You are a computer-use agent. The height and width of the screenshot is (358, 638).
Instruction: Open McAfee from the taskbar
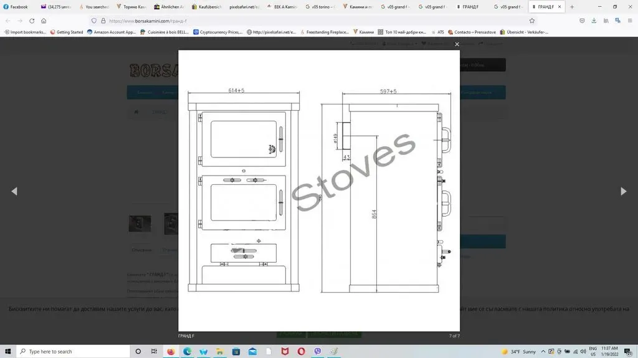pos(285,351)
